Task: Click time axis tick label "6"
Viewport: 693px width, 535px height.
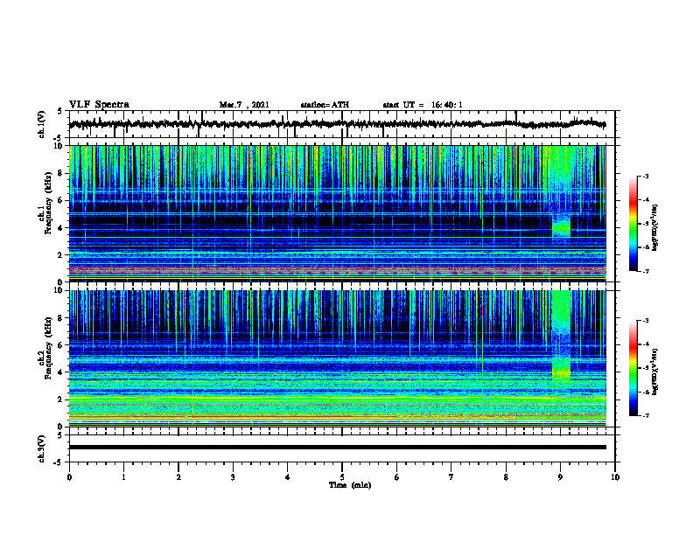Action: click(x=397, y=477)
